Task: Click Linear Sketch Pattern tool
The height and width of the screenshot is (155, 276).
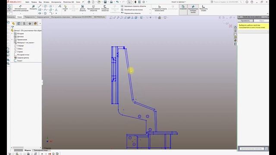Action: click(132, 9)
